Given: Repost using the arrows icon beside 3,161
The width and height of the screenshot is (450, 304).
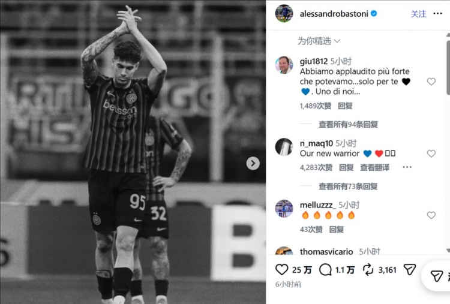Looking at the screenshot, I should pyautogui.click(x=368, y=270).
